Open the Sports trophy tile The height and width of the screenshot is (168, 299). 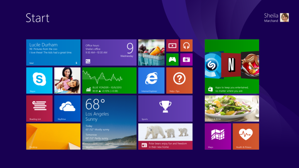165,108
